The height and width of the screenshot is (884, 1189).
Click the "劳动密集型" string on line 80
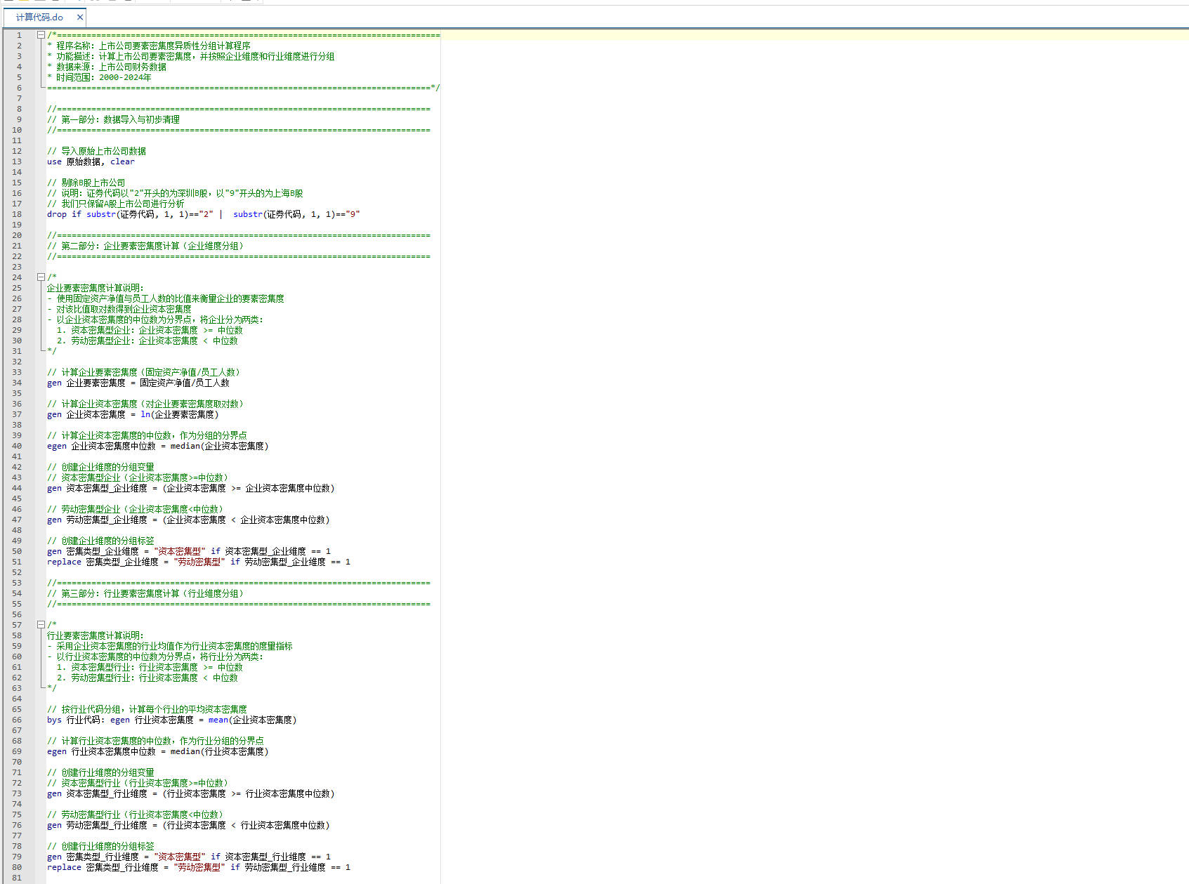point(199,867)
